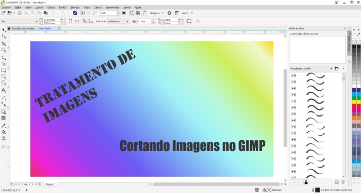Toggle landscape page orientation
The height and width of the screenshot is (193, 361).
77,21
